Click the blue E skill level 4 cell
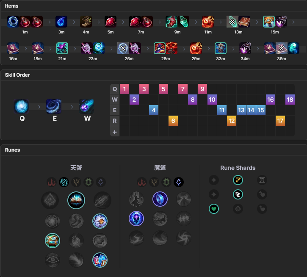 point(154,110)
